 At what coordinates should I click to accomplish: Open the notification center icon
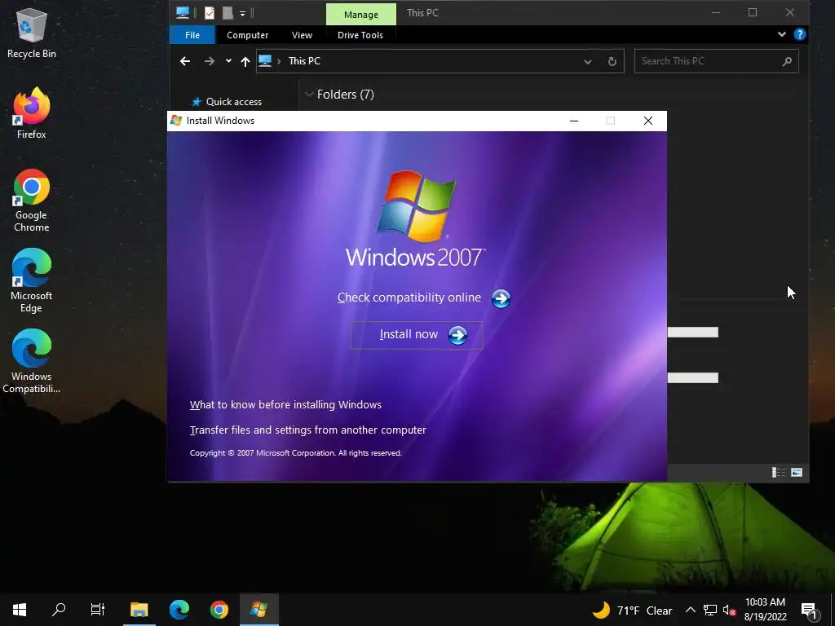pyautogui.click(x=810, y=610)
